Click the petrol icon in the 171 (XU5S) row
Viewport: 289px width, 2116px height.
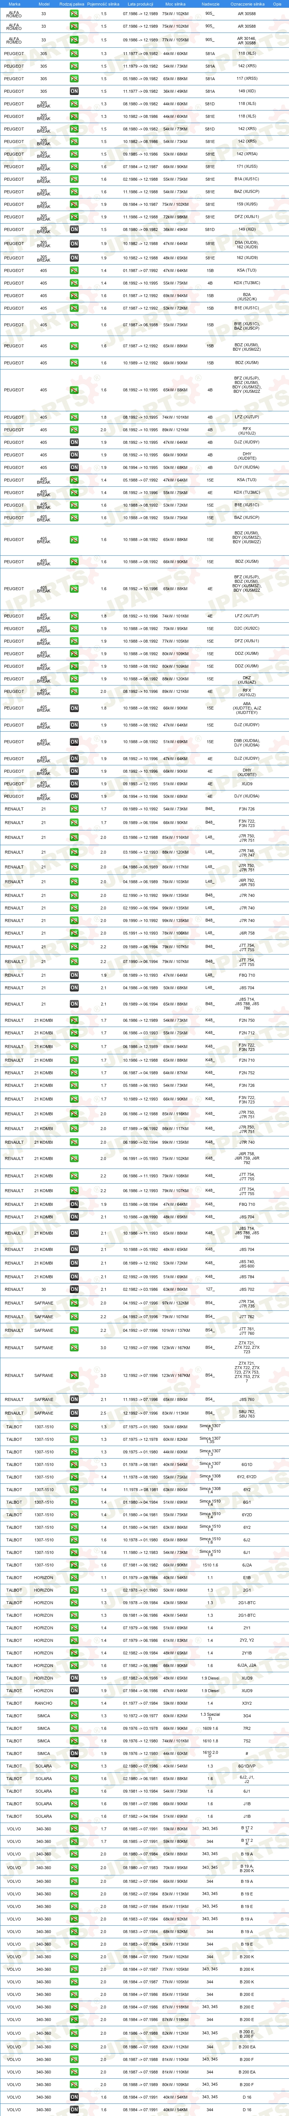[x=74, y=167]
